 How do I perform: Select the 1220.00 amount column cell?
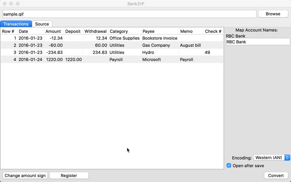pos(54,59)
